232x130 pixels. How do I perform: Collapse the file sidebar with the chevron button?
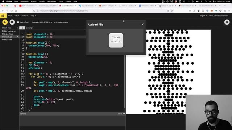(x=22, y=28)
